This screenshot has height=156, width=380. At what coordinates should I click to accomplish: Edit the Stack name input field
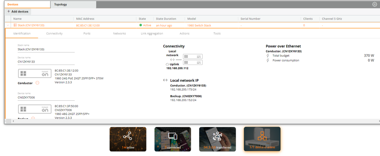46,49
